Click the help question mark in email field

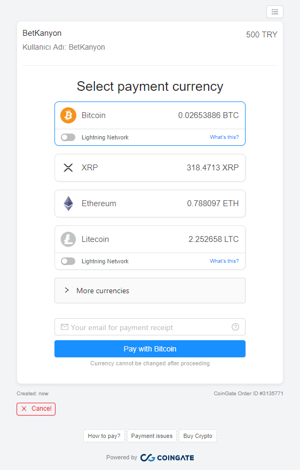point(235,327)
